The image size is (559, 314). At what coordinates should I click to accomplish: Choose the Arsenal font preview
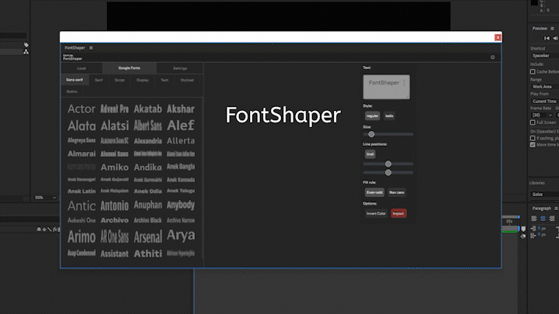click(148, 237)
